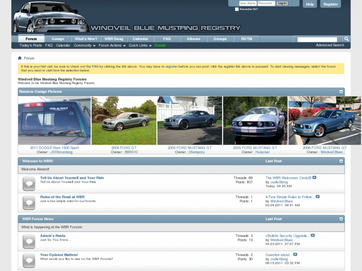
Task: Open the Community dropdown menu
Action: point(85,45)
